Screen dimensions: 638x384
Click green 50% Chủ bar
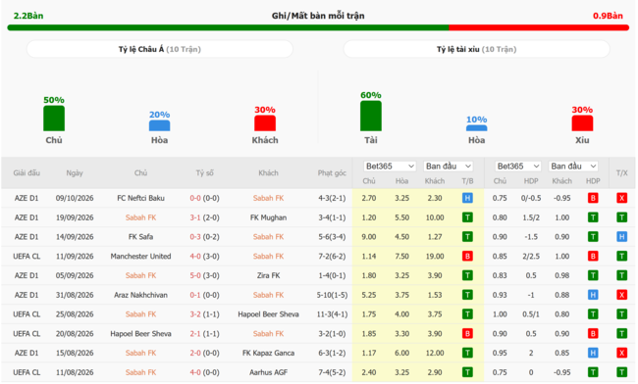tap(54, 119)
